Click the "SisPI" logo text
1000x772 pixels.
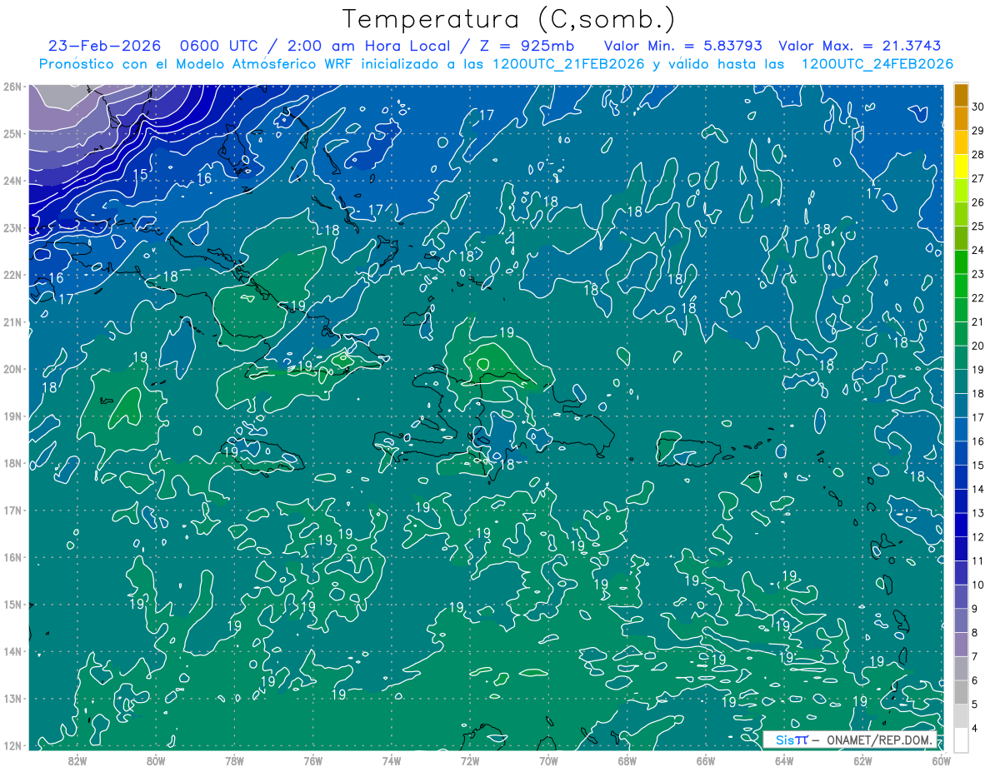click(791, 740)
